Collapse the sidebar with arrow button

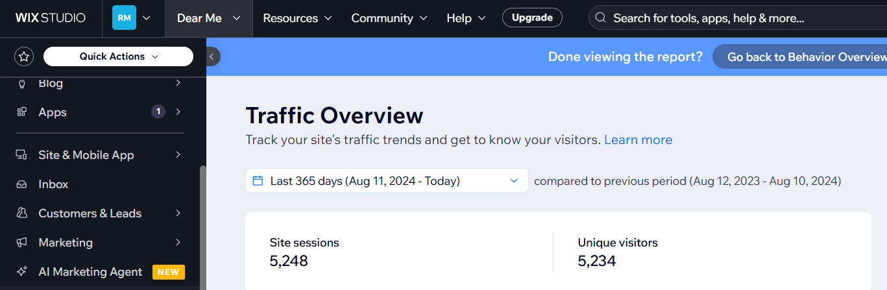point(212,57)
